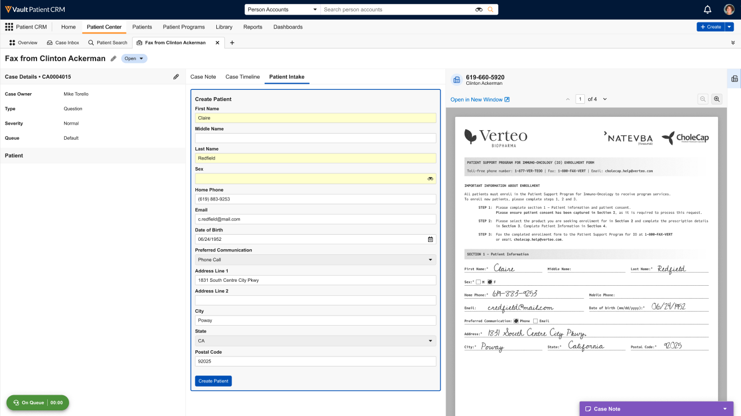Image resolution: width=741 pixels, height=416 pixels.
Task: Click the Open in New Window link
Action: (x=480, y=99)
